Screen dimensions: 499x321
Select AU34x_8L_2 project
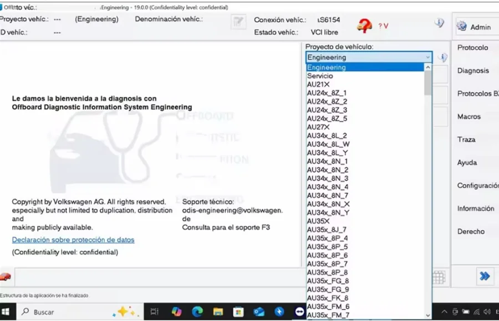click(365, 136)
